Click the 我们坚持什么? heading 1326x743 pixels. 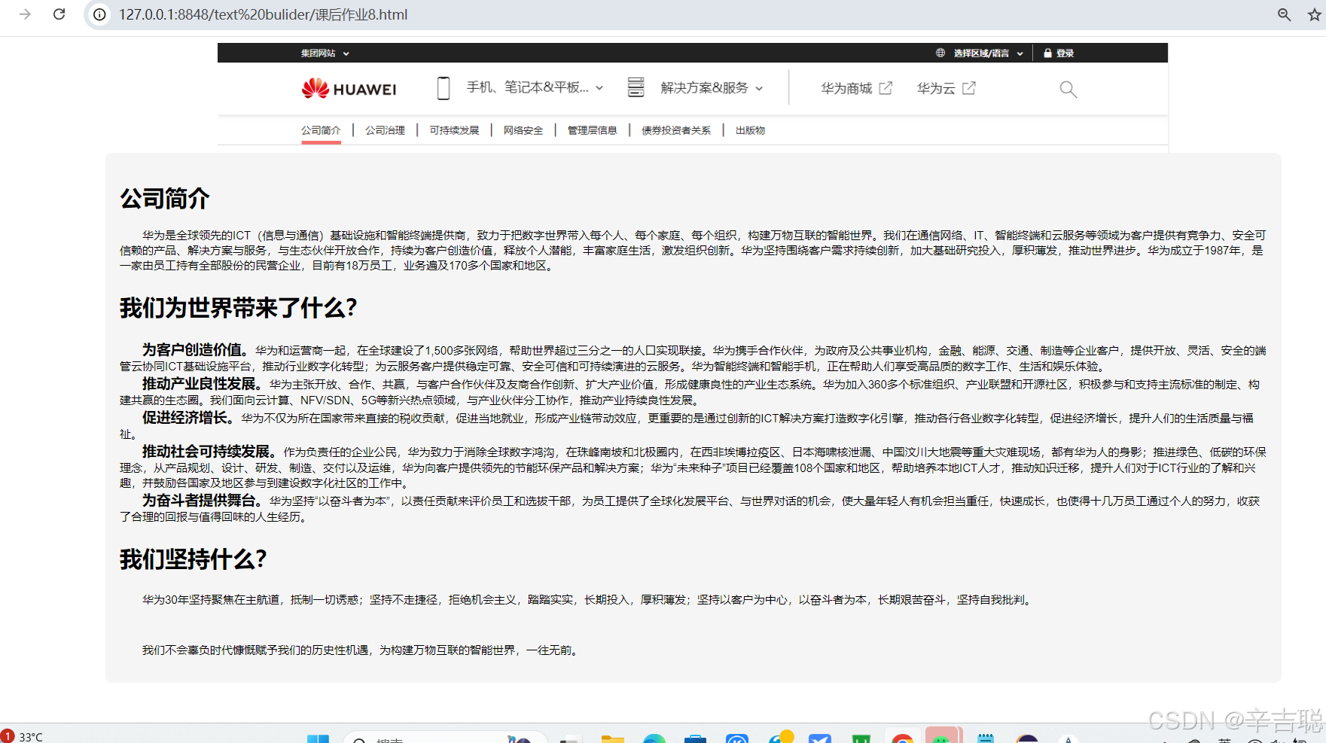click(x=194, y=559)
